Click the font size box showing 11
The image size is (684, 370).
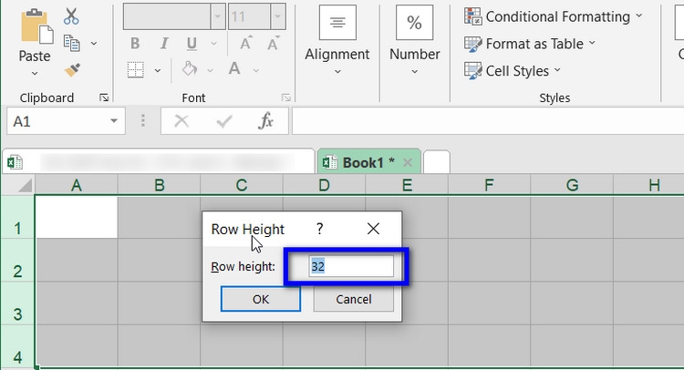(249, 16)
